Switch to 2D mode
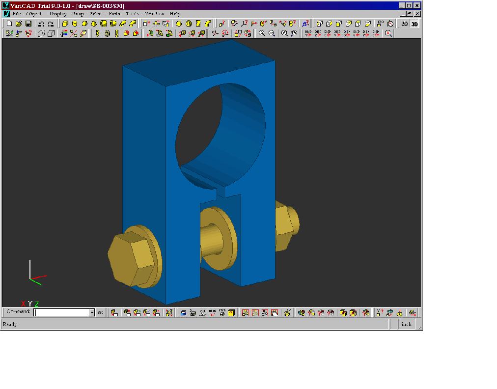The width and height of the screenshot is (497, 389). coord(404,24)
